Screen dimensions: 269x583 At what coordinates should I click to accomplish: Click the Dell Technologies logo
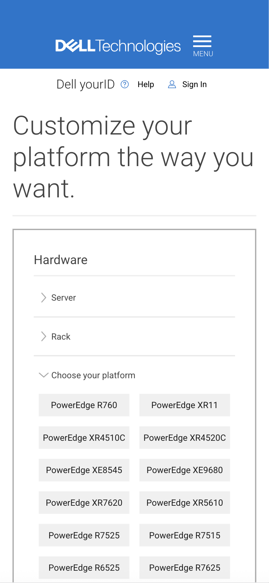(x=118, y=46)
